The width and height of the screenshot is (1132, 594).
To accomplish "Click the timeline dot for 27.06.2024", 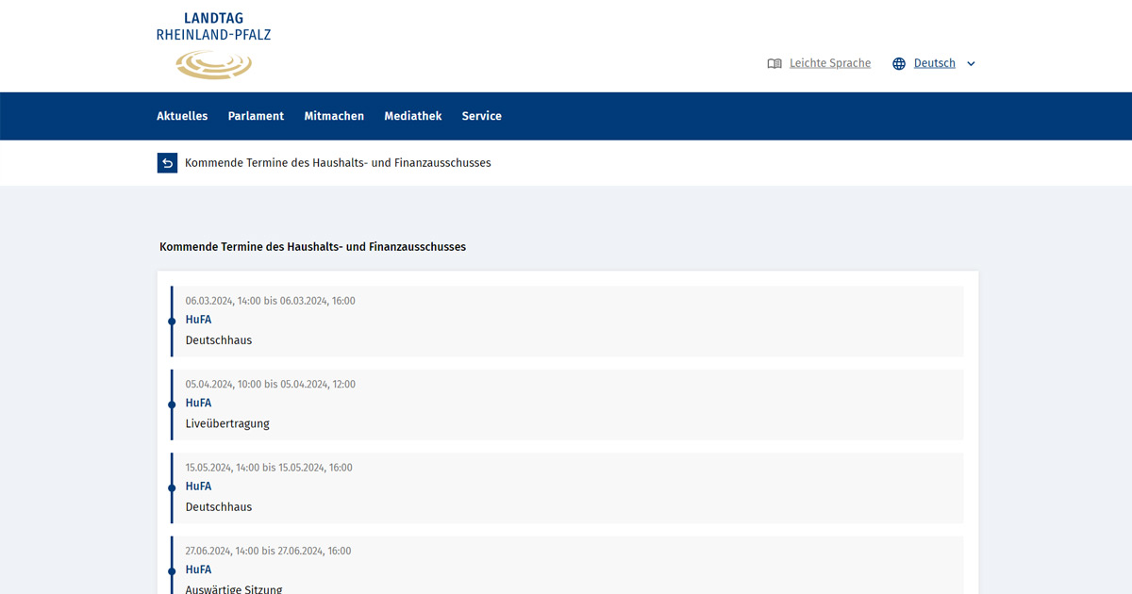I will [172, 571].
